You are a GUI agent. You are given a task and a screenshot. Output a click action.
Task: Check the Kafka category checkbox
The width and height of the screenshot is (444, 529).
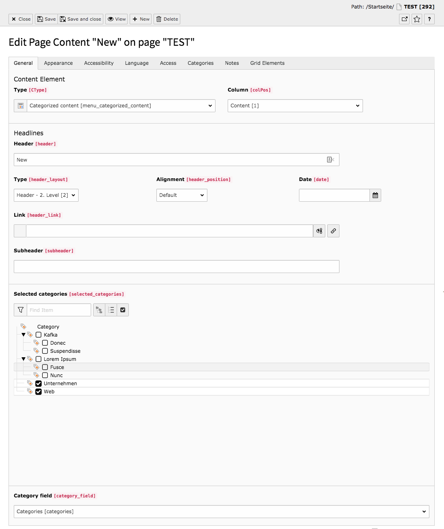38,335
